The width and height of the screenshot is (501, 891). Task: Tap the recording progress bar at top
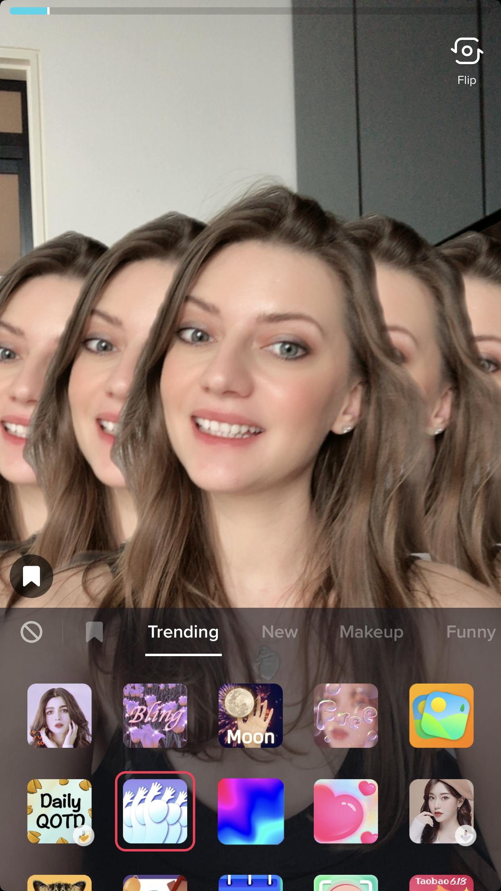coord(250,11)
